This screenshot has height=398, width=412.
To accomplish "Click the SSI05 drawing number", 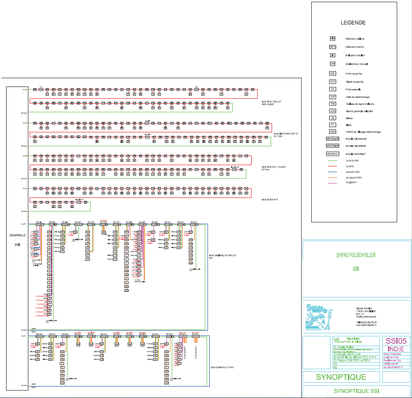I will pyautogui.click(x=396, y=341).
